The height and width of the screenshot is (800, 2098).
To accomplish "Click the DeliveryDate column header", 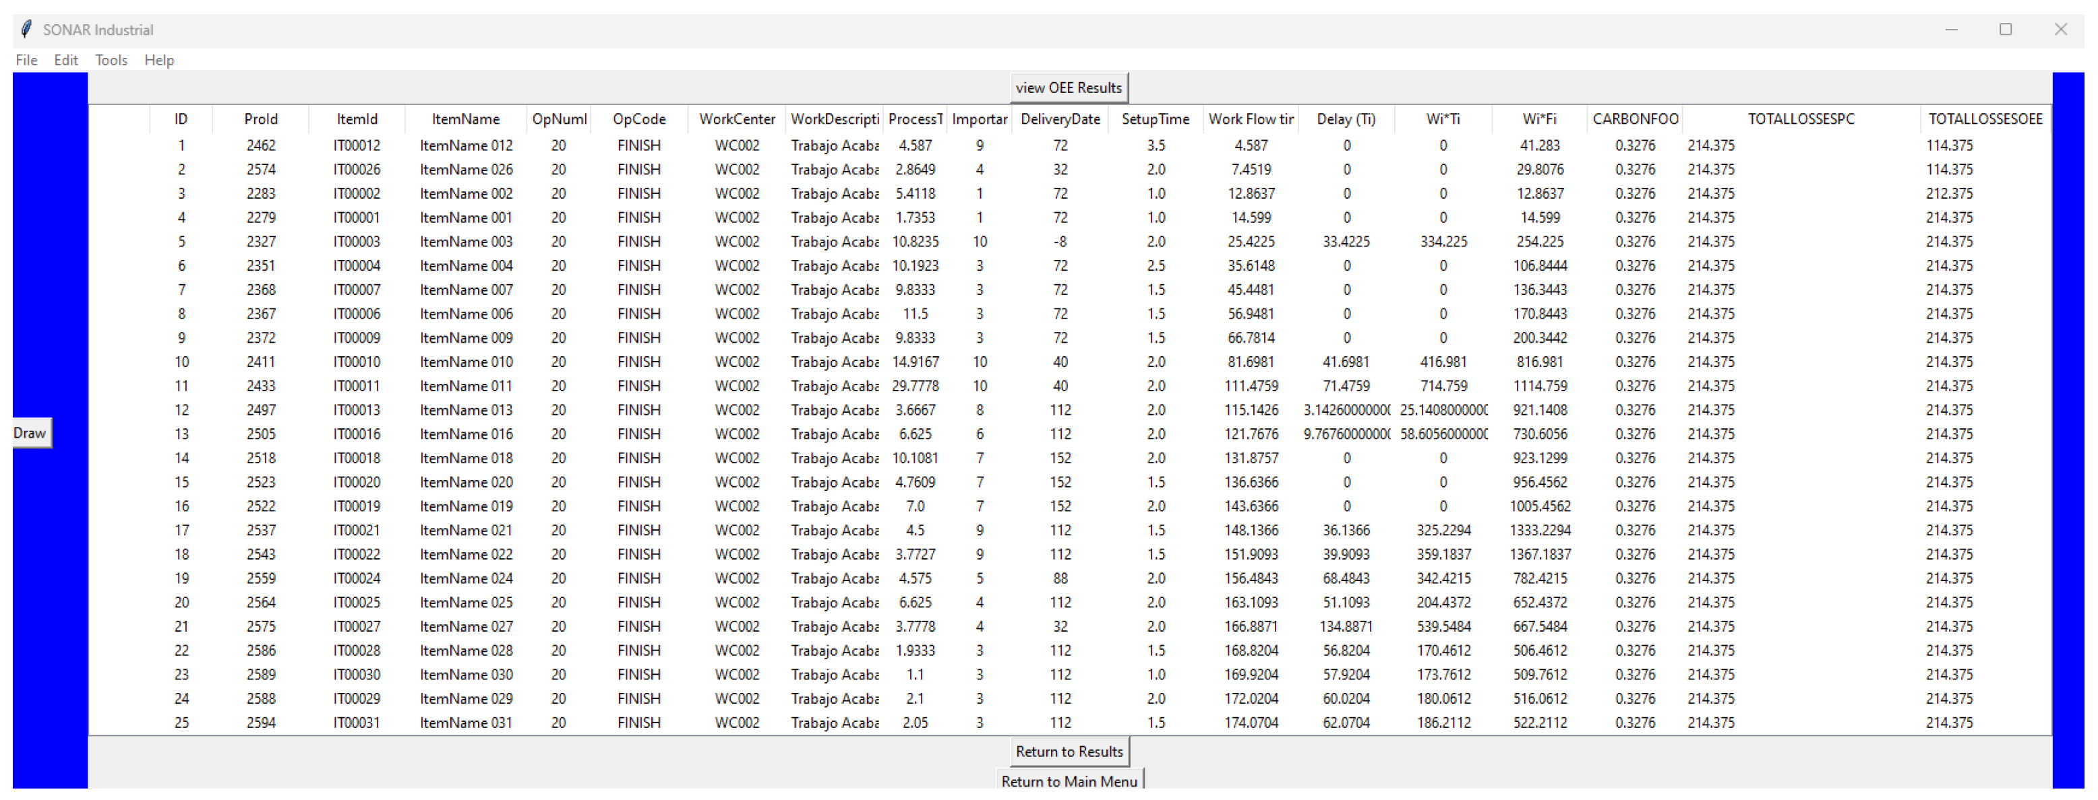I will (x=1060, y=119).
